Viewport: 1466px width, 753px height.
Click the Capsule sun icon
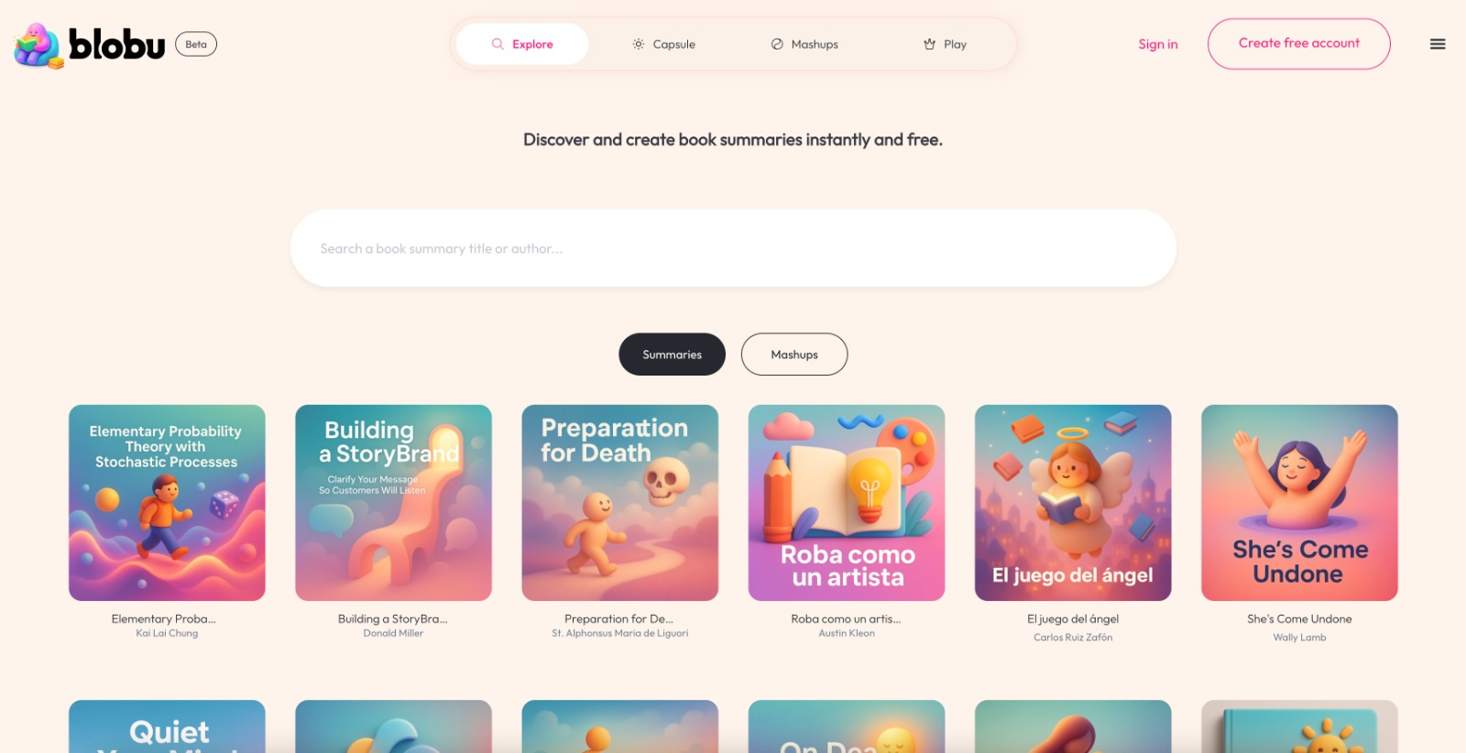(x=639, y=44)
